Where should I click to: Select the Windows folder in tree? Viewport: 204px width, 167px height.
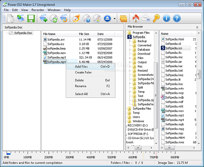coord(138,121)
